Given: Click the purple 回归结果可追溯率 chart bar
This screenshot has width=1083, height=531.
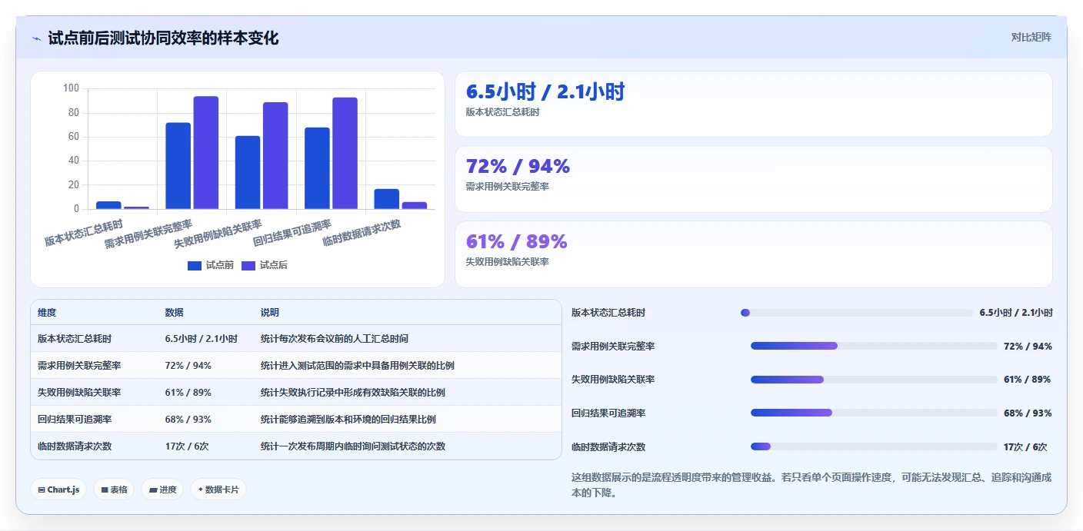Looking at the screenshot, I should pyautogui.click(x=345, y=153).
